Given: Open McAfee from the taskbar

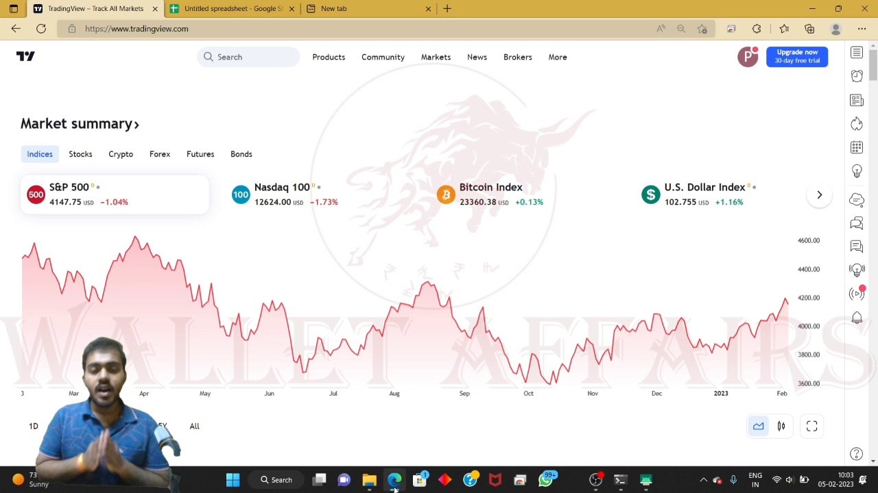Looking at the screenshot, I should (495, 480).
